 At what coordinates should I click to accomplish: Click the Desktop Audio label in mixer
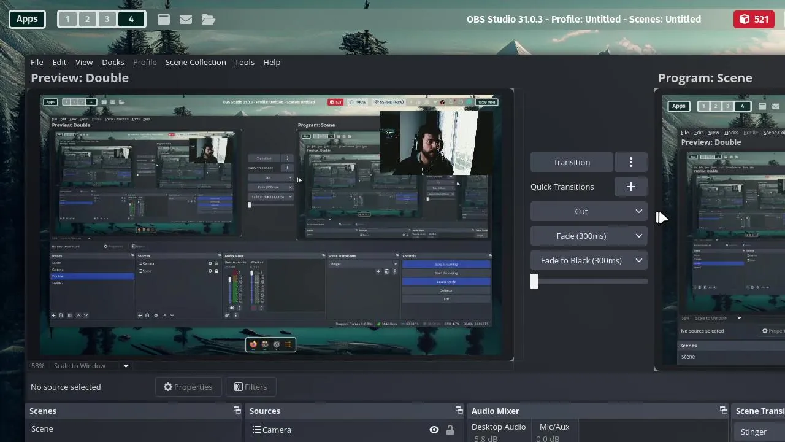499,427
